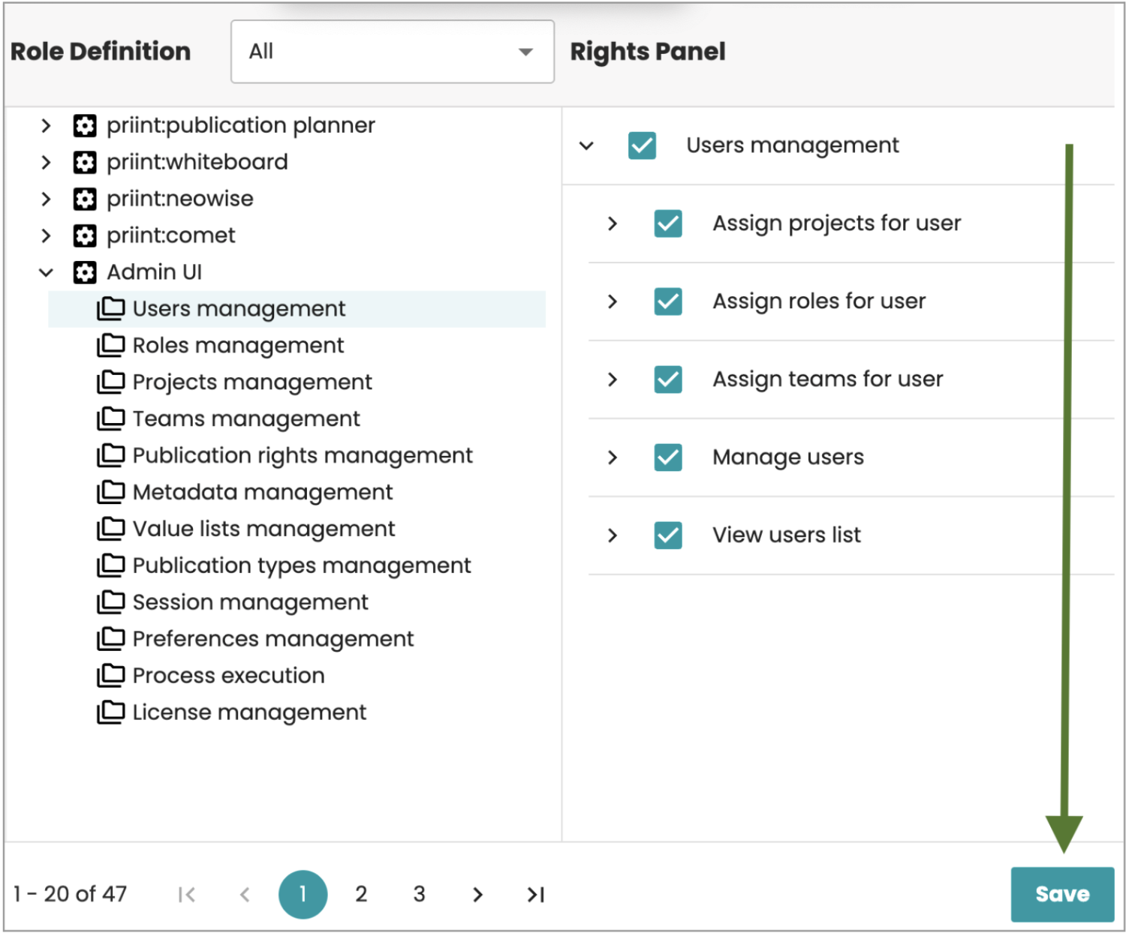
Task: Click the Roles management folder icon
Action: tap(111, 345)
